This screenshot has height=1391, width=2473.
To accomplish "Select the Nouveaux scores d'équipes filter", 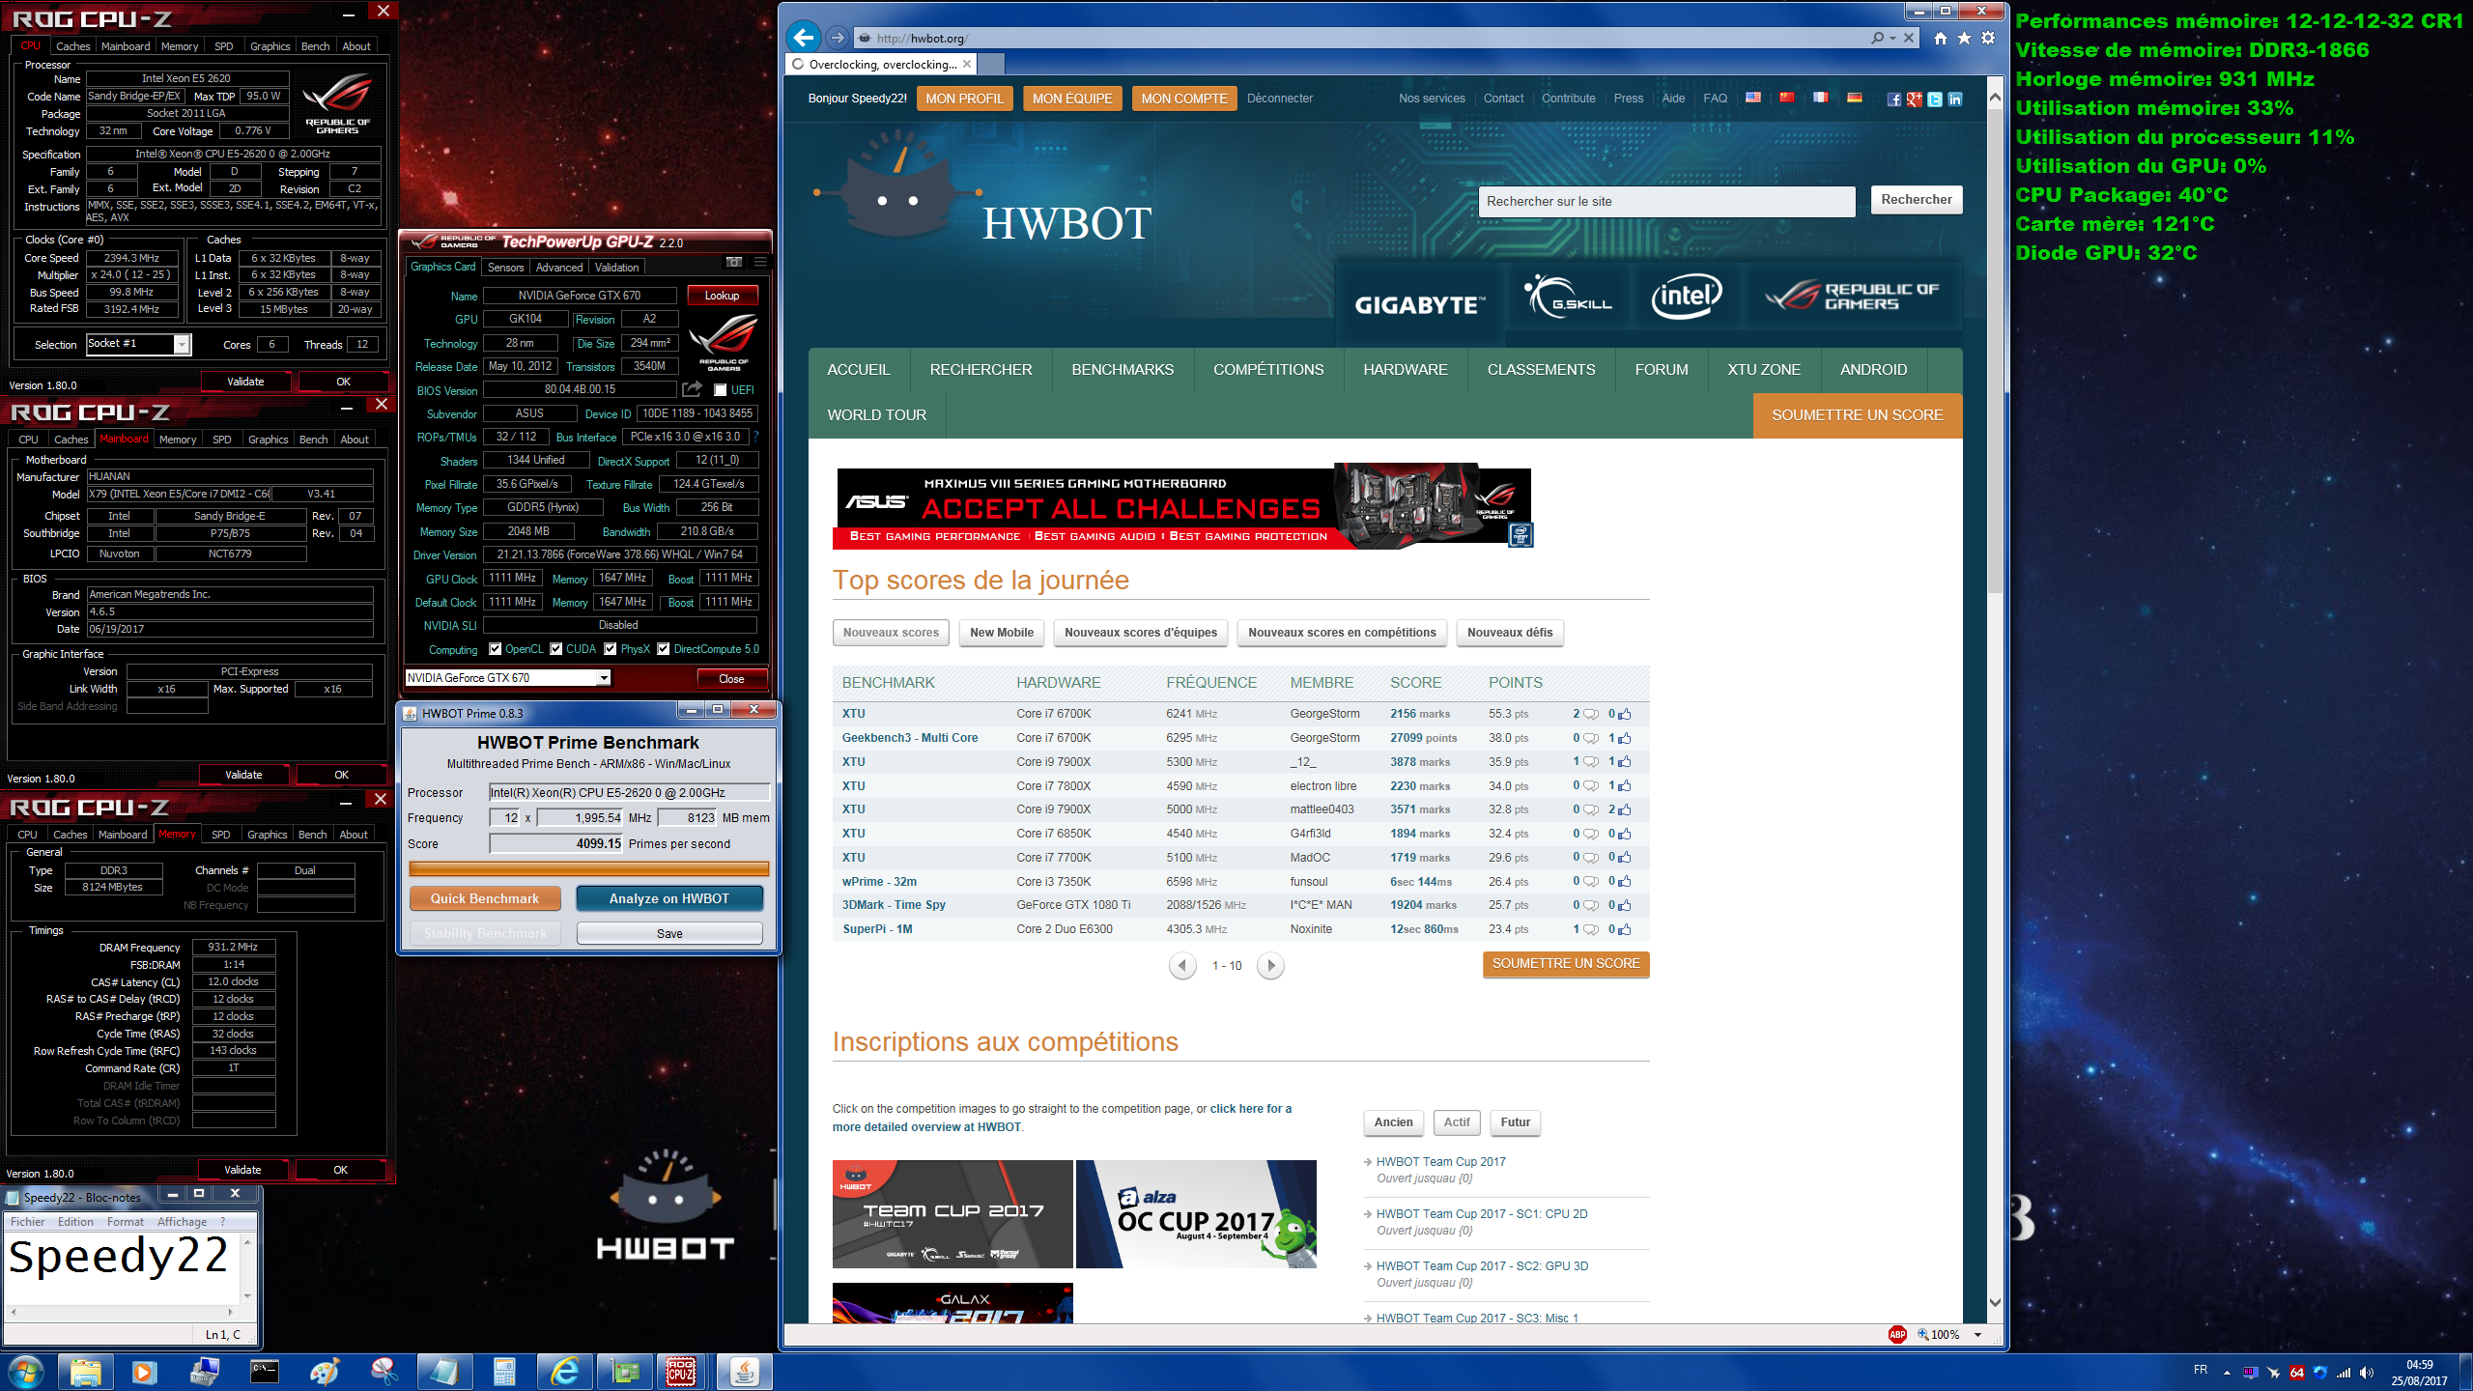I will [x=1141, y=633].
